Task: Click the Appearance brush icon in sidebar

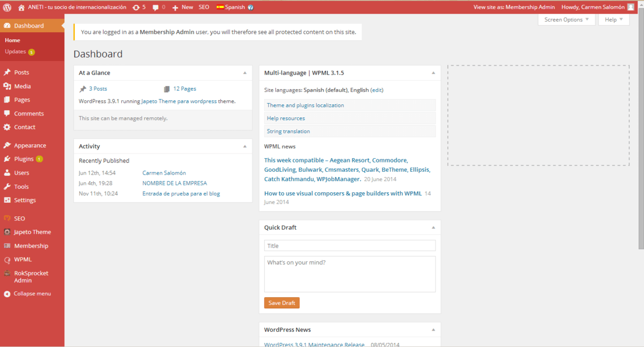Action: pyautogui.click(x=7, y=145)
